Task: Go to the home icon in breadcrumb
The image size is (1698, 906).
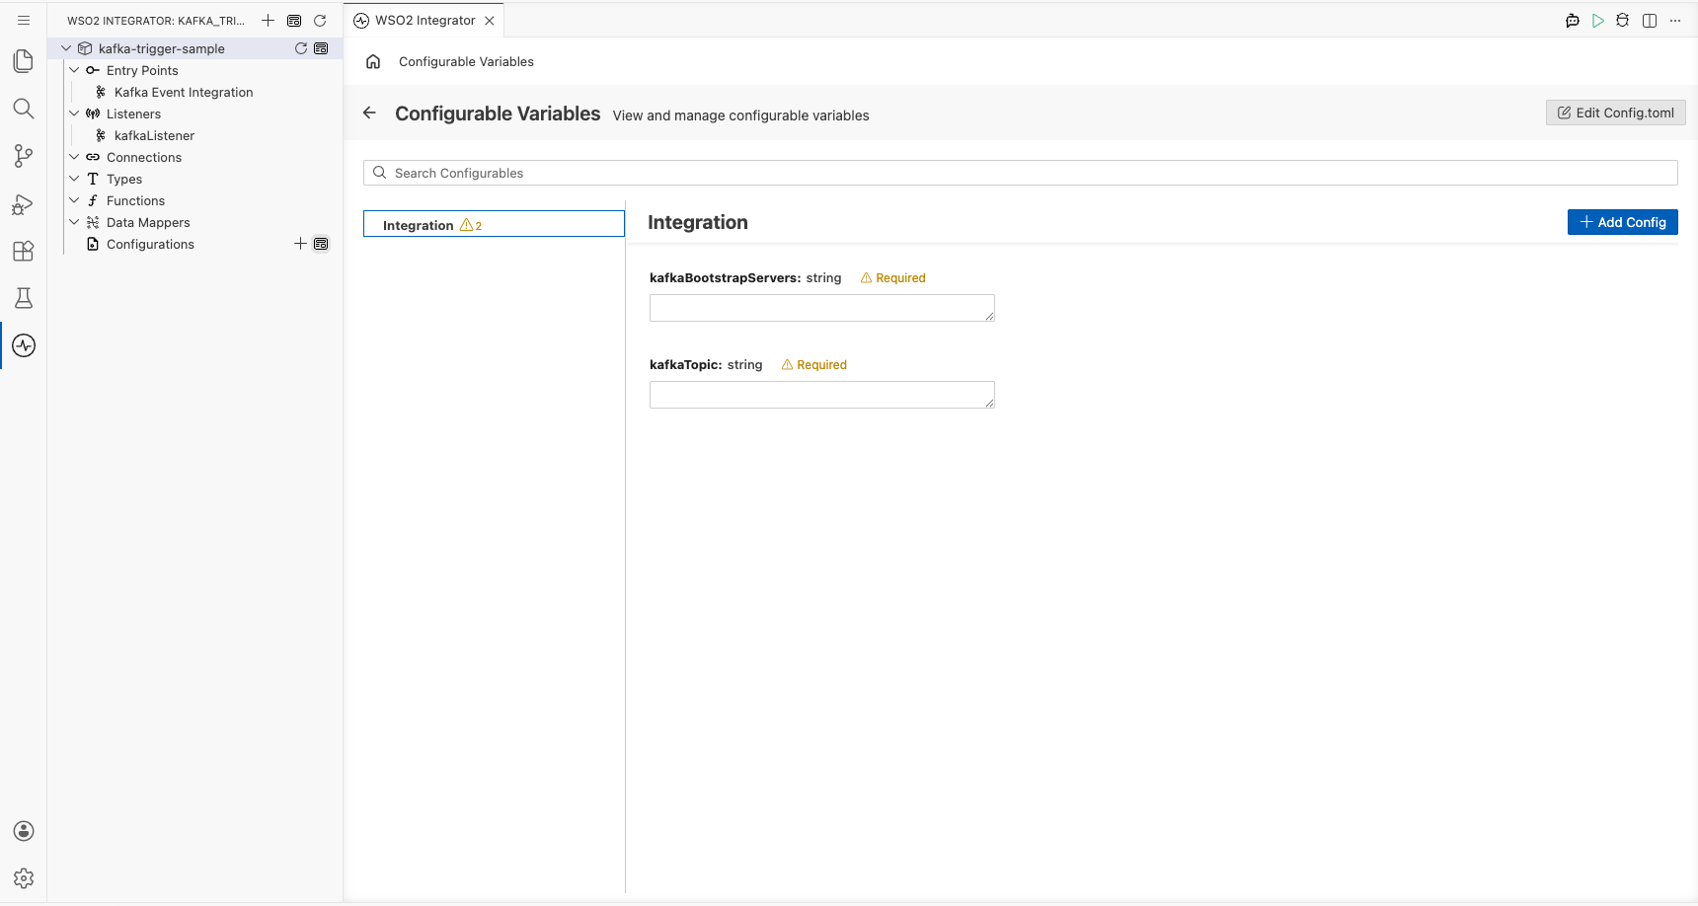Action: pos(373,61)
